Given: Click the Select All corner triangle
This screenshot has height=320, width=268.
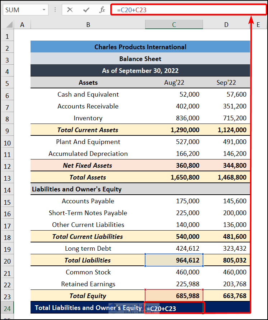Looking at the screenshot, I should click(x=9, y=25).
